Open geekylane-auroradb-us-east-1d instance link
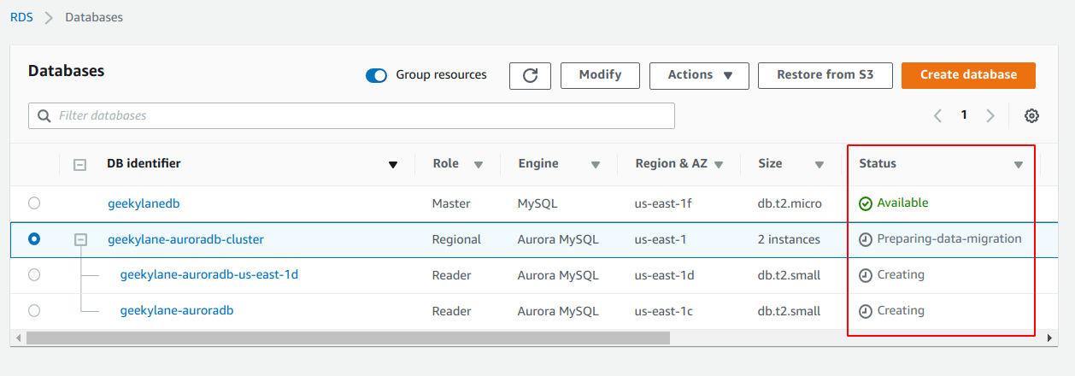This screenshot has height=376, width=1075. pos(209,275)
